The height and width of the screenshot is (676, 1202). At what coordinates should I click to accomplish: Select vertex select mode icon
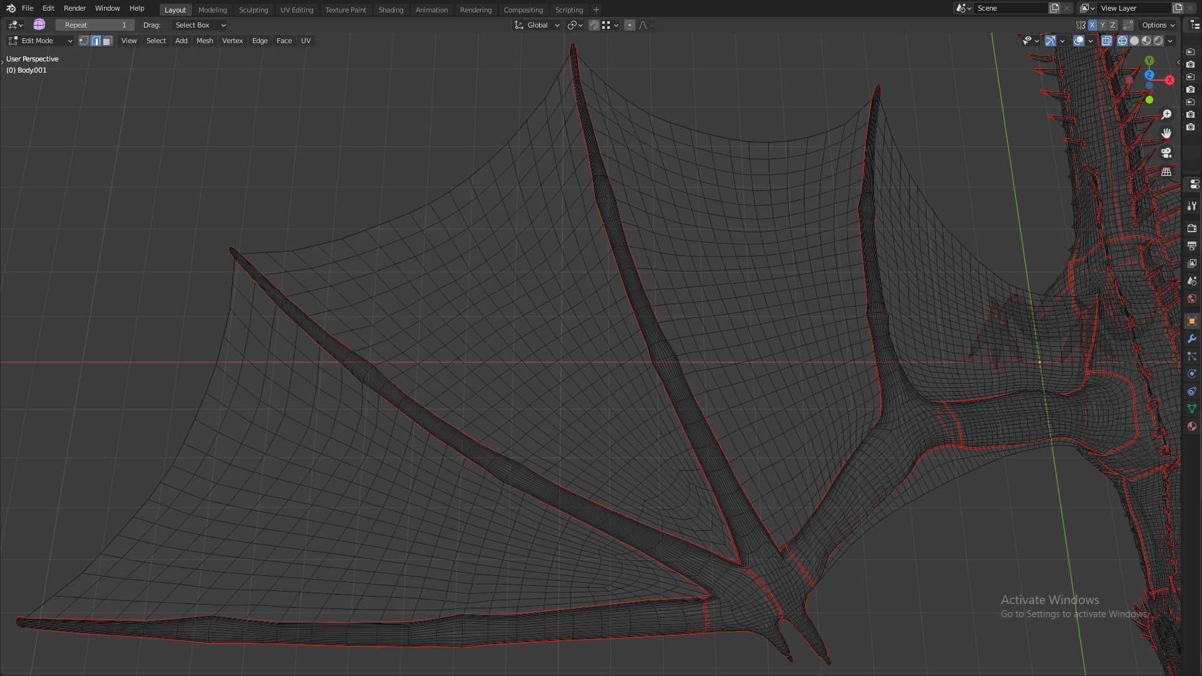pos(84,41)
